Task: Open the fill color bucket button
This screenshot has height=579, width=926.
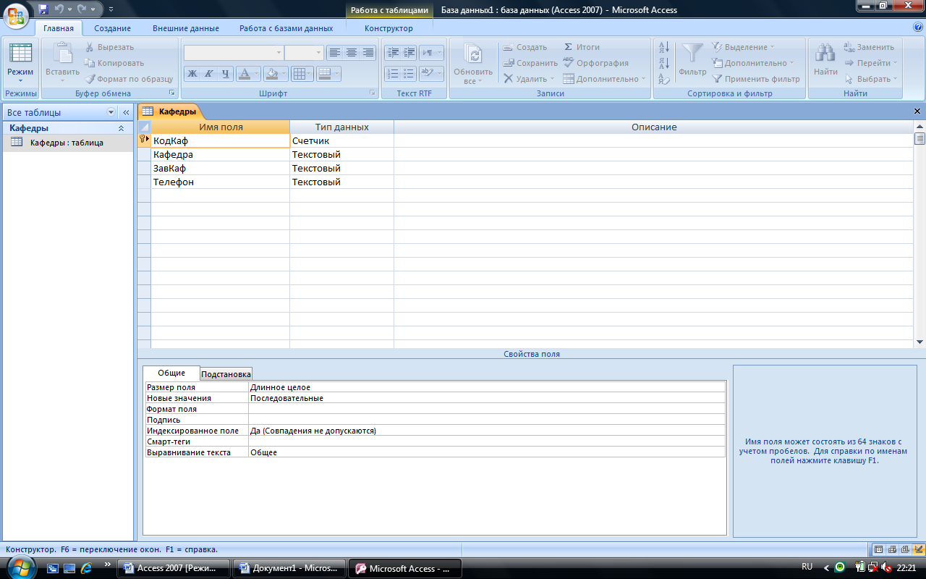Action: coord(274,74)
